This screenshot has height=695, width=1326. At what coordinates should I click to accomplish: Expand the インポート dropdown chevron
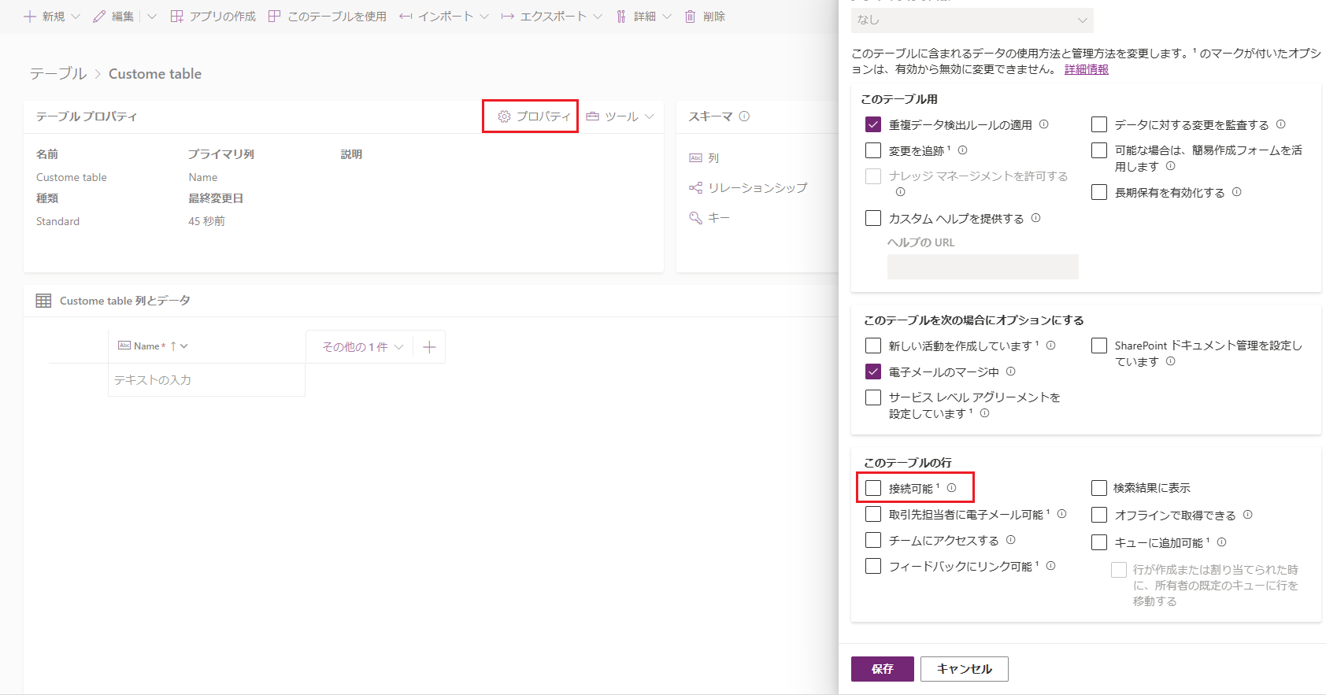484,17
